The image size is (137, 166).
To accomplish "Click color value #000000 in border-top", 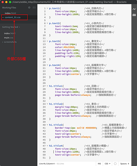I will pos(91,128).
